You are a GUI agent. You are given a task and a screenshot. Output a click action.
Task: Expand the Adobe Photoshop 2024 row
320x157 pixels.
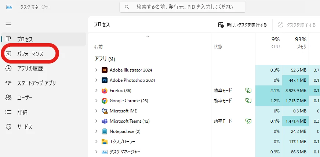point(96,80)
